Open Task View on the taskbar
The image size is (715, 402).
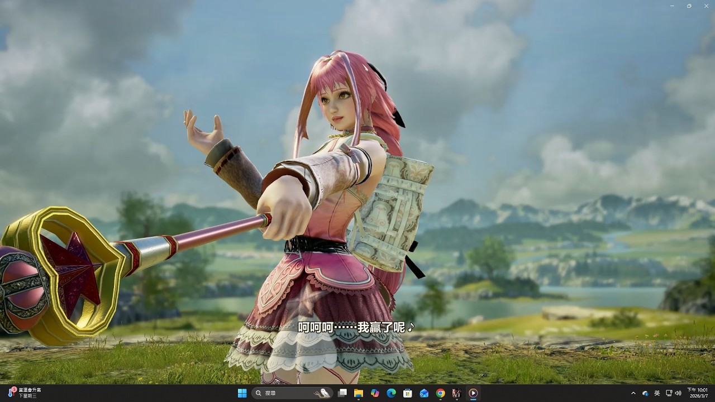pos(342,393)
